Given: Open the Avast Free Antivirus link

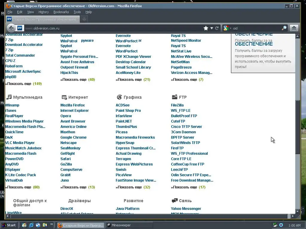Looking at the screenshot, I should point(77,62).
